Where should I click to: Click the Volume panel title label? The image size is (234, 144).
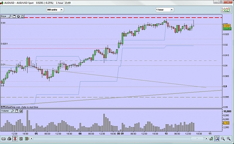click(x=5, y=111)
